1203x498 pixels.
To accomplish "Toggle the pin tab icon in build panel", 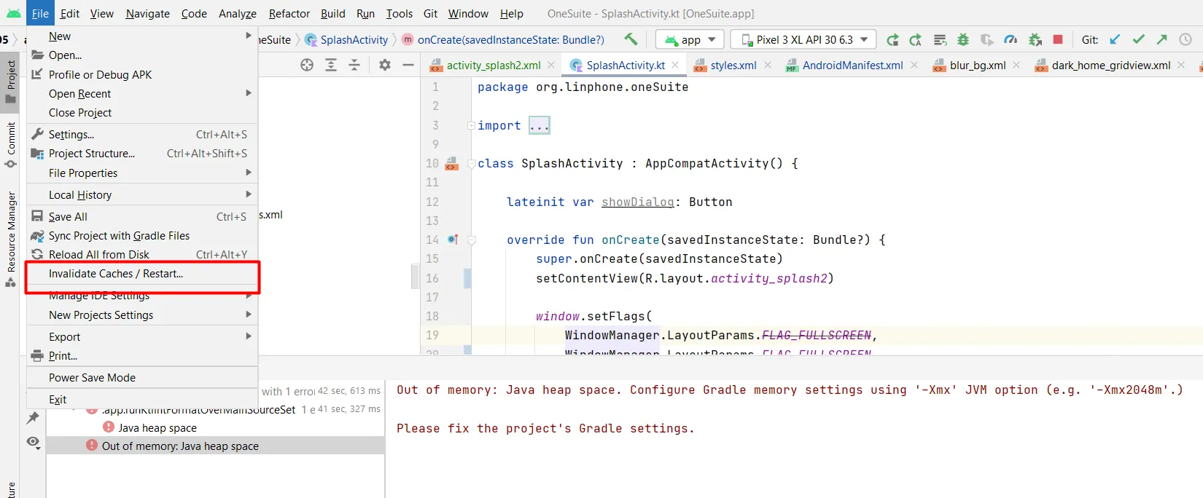I will coord(33,417).
